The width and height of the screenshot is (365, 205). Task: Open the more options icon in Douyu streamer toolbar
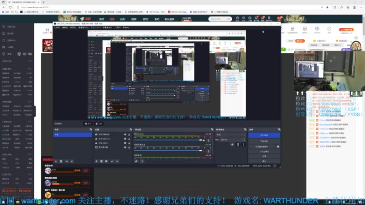coord(329,29)
